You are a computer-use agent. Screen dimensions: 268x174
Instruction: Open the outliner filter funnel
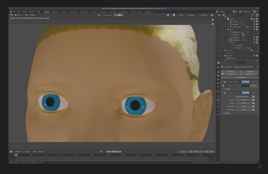[252, 15]
